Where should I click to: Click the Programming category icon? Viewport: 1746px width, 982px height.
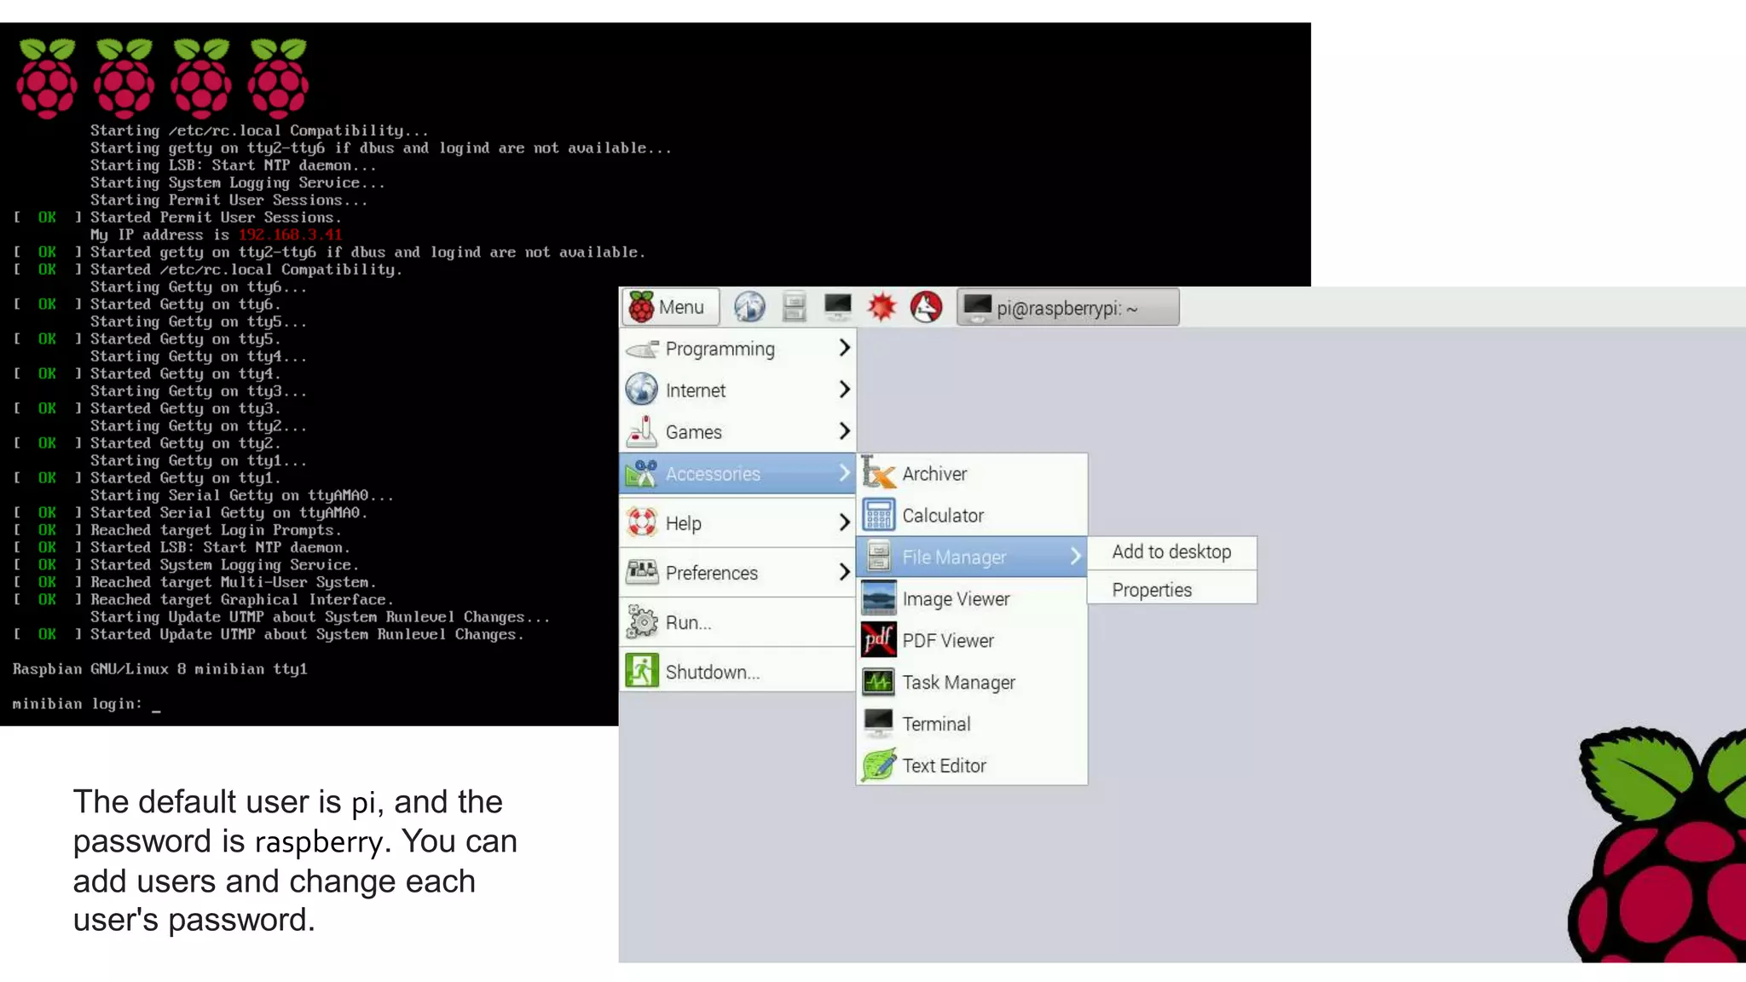click(642, 349)
